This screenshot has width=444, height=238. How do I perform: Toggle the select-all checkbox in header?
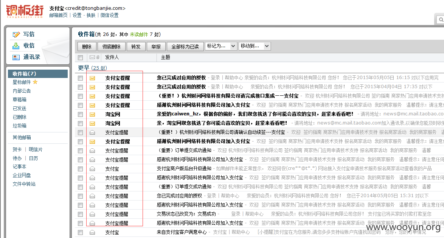coord(81,58)
